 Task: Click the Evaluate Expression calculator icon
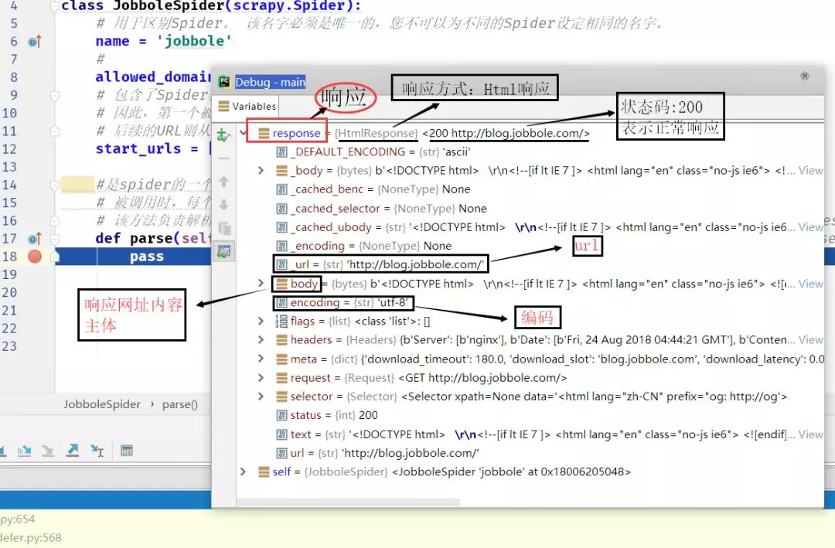tap(126, 451)
